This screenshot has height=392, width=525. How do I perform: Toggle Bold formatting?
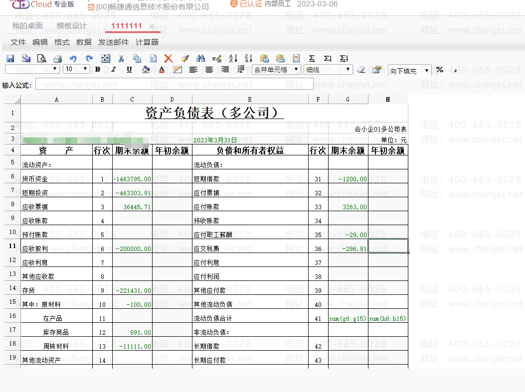(98, 69)
